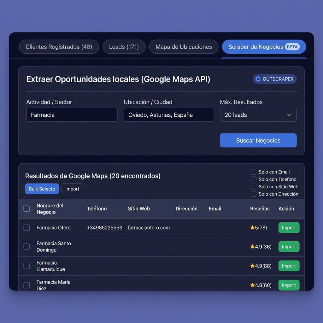This screenshot has width=323, height=323.
Task: Click the Sitio Web column header
Action: tap(139, 209)
